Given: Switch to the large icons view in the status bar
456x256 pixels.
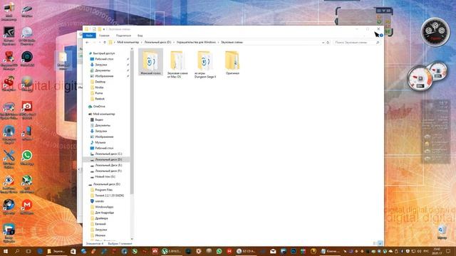Looking at the screenshot, I should tap(380, 243).
